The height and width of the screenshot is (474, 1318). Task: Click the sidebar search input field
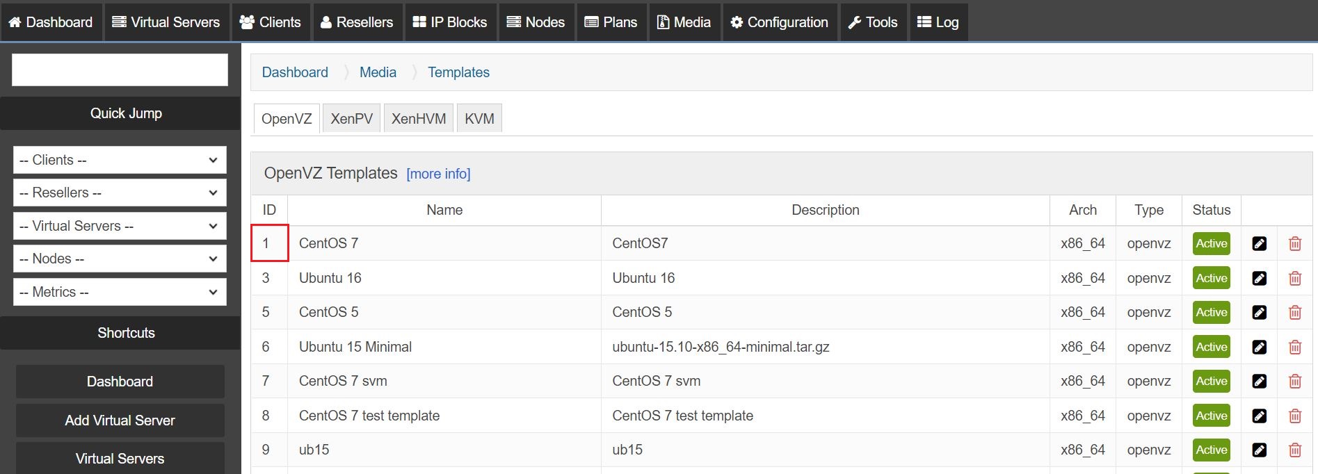click(x=120, y=70)
